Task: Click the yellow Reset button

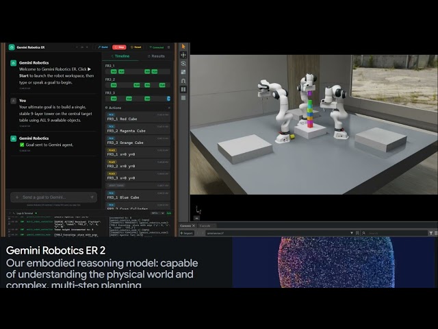Action: (x=136, y=47)
